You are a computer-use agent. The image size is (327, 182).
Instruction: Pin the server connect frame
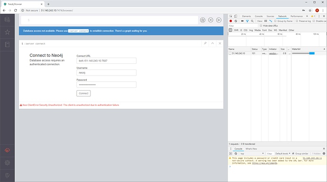click(x=205, y=43)
